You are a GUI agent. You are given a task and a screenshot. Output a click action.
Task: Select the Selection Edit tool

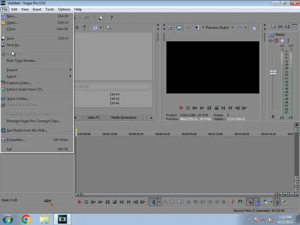[172, 202]
